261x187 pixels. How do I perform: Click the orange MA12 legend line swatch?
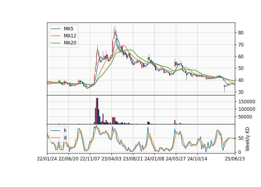pos(55,36)
